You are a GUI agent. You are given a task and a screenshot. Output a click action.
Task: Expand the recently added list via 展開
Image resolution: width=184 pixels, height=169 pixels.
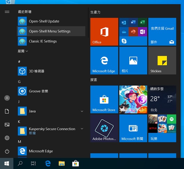pos(23,51)
